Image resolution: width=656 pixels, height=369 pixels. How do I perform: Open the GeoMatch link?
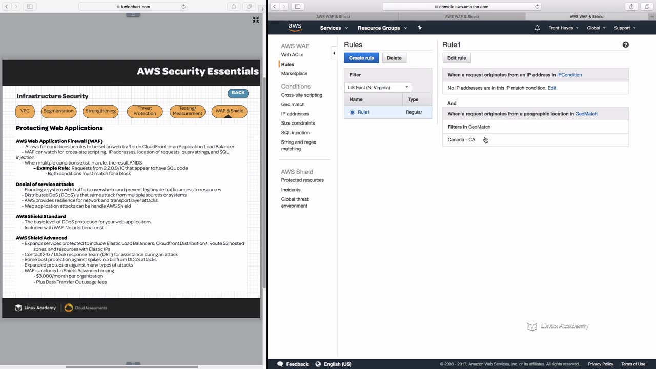coord(586,114)
